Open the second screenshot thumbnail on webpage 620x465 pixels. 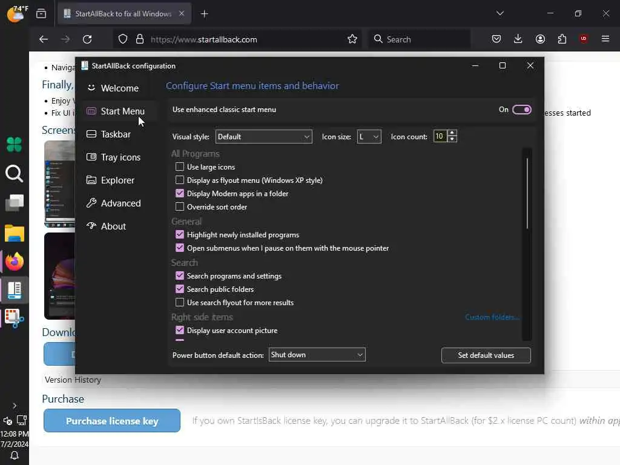coord(59,276)
